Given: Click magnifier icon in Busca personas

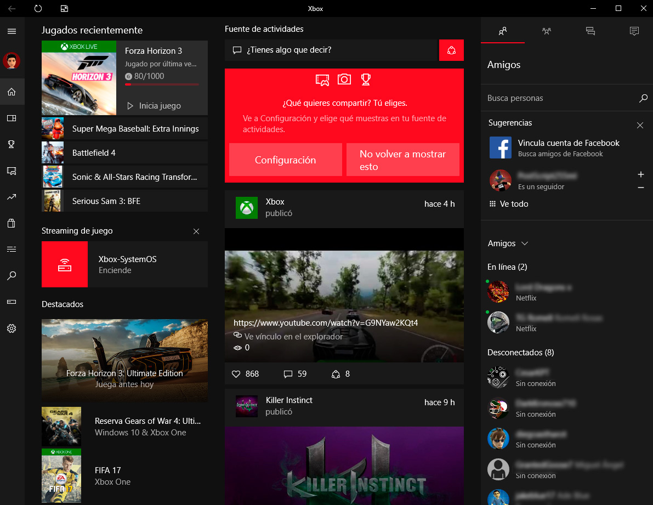Looking at the screenshot, I should [644, 98].
